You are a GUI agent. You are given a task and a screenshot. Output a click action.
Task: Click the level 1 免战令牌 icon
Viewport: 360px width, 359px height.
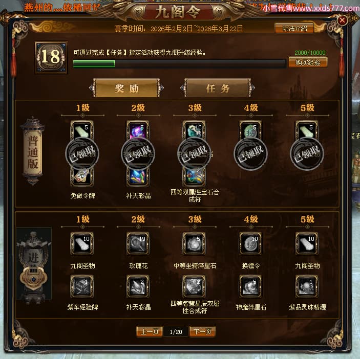tap(82, 177)
